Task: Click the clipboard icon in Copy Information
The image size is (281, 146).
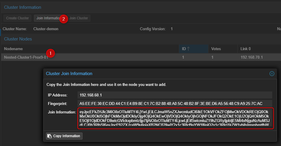Action: tap(49, 136)
